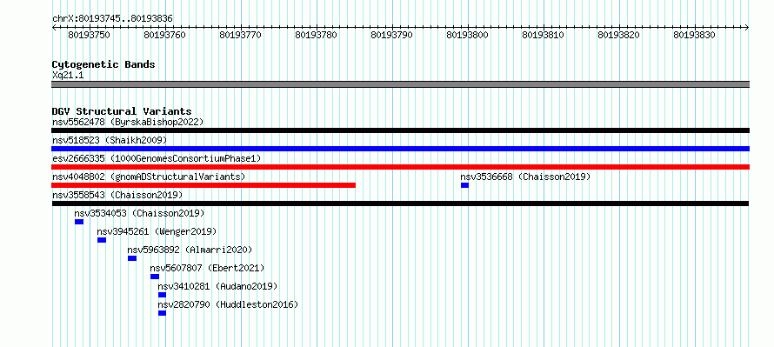Click the DGV Structural Variants track title
Image resolution: width=774 pixels, height=347 pixels.
click(122, 111)
